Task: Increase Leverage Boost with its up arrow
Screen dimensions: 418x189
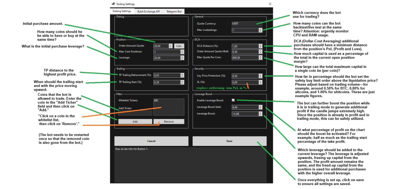Action: pos(260,113)
